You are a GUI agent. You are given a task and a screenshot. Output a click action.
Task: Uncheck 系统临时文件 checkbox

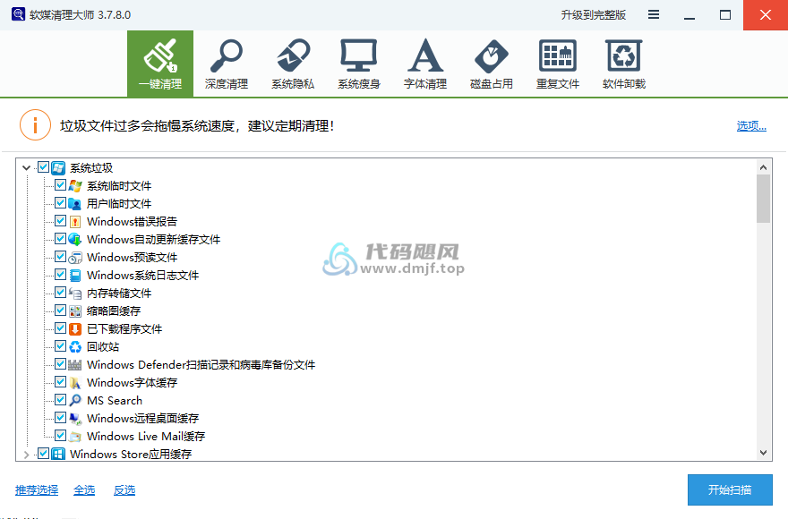60,185
